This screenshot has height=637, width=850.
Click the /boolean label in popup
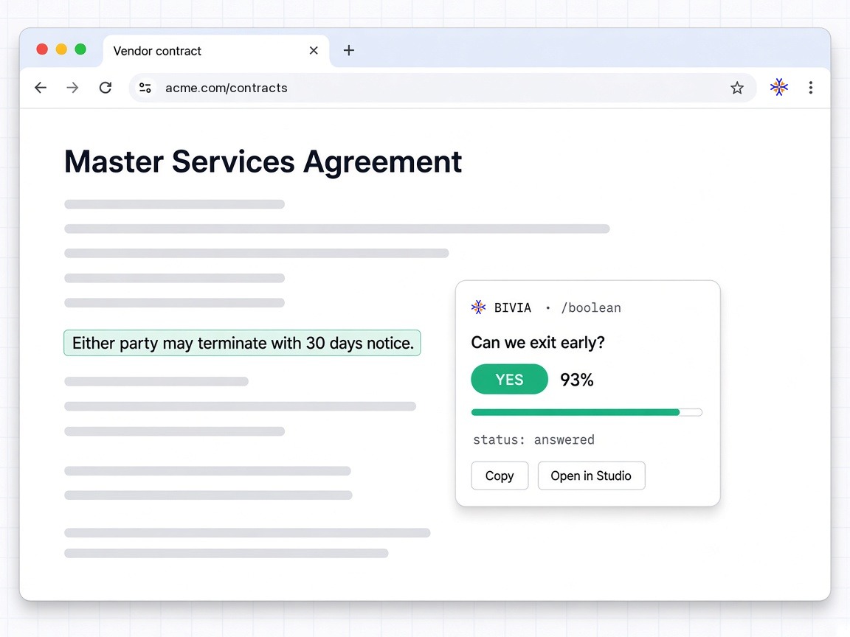click(x=591, y=307)
